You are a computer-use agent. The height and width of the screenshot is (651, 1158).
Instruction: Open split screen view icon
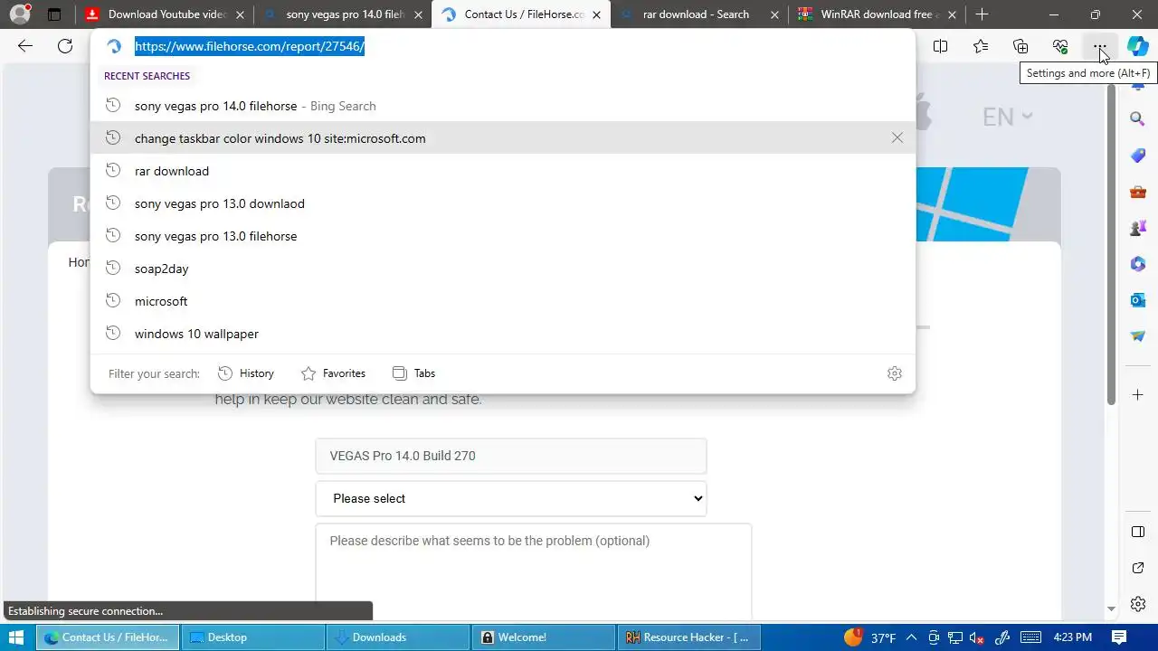(941, 46)
